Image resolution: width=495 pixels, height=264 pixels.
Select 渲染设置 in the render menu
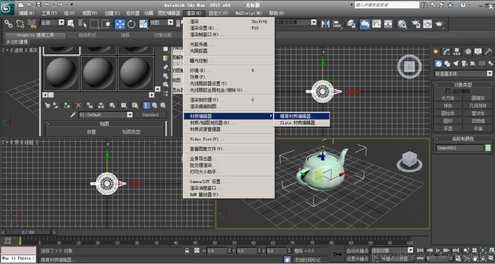204,28
